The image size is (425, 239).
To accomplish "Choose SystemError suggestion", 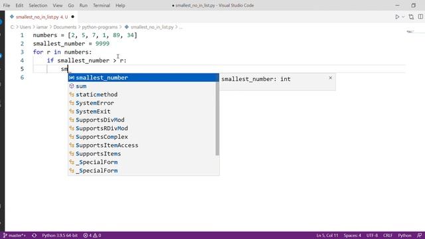I will (141, 103).
